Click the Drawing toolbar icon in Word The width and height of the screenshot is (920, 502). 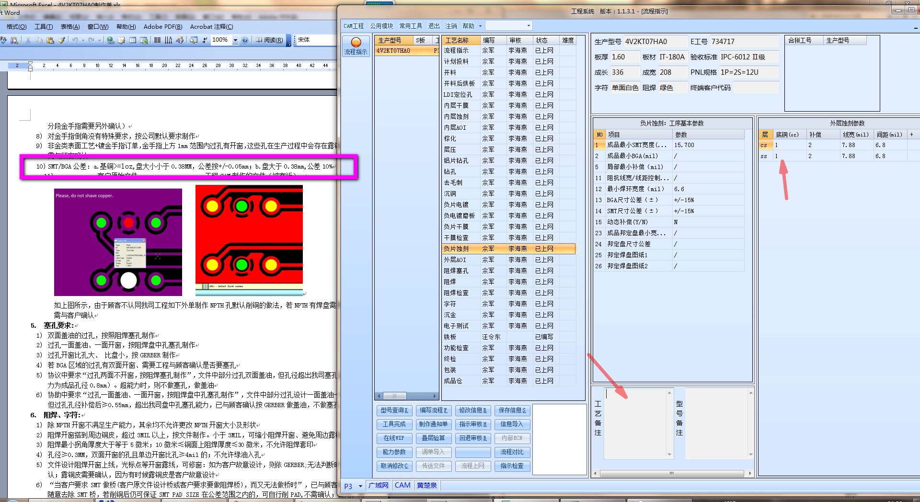click(180, 40)
